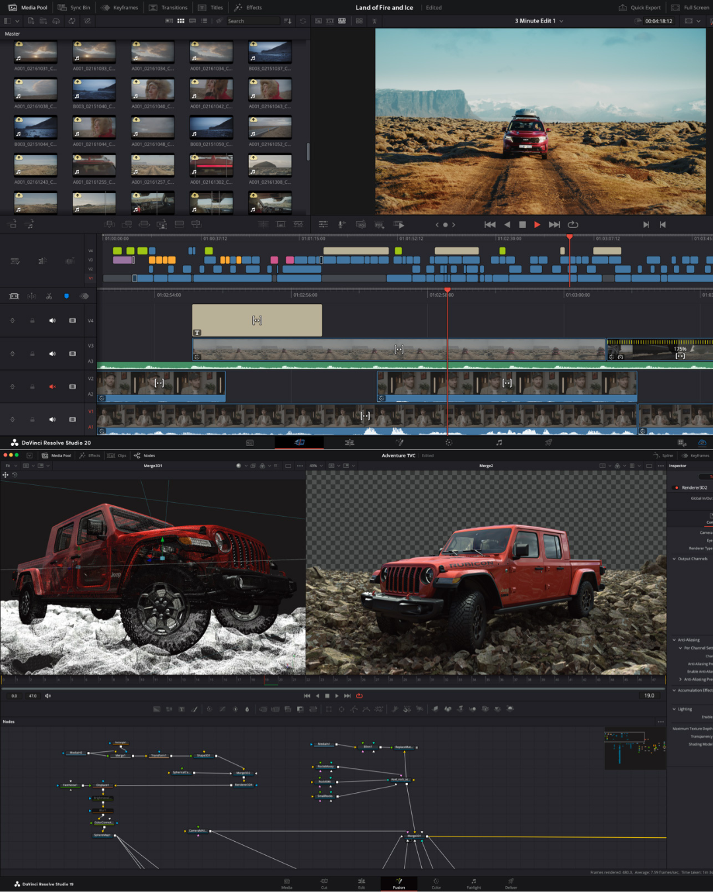
Task: Click the import media icon
Action: coord(31,21)
